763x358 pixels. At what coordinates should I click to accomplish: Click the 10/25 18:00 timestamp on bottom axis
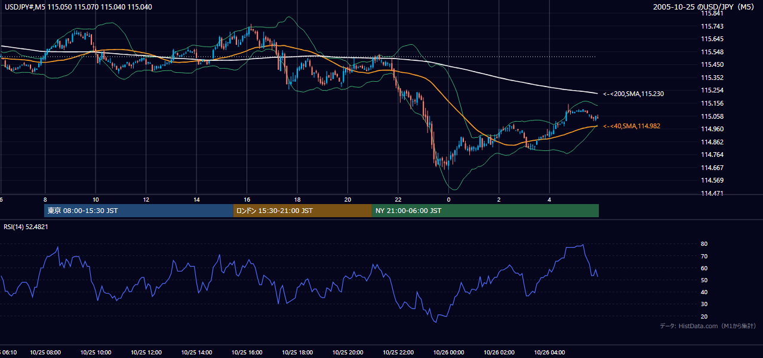297,353
